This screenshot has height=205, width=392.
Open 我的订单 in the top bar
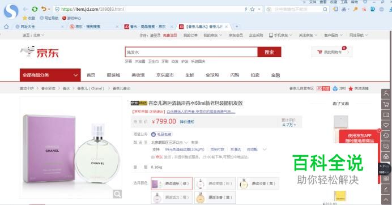point(190,35)
